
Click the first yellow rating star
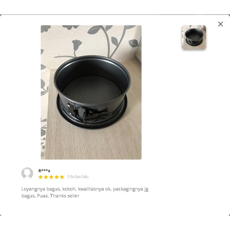[x=41, y=177]
